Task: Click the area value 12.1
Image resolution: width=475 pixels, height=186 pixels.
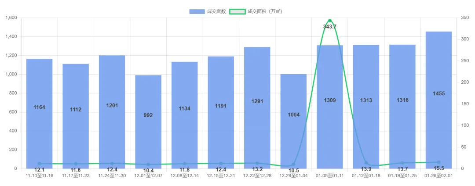Action: (x=40, y=170)
